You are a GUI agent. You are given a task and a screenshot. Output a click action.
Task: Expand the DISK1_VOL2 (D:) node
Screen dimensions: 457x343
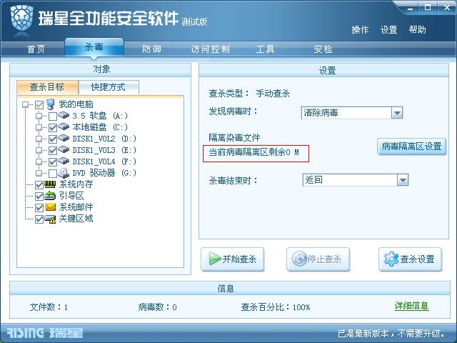point(39,139)
